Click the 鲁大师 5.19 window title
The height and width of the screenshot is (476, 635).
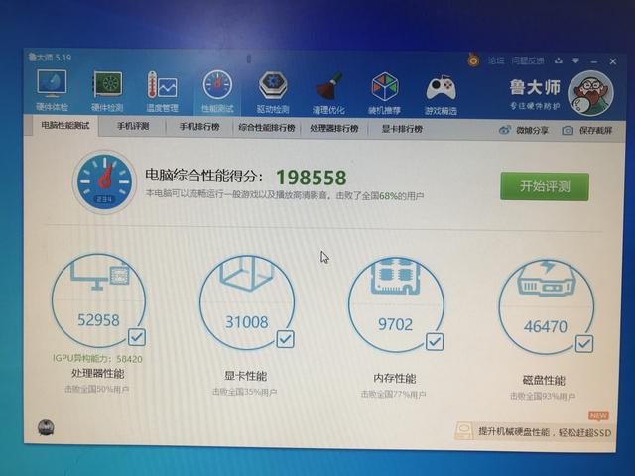tap(50, 58)
